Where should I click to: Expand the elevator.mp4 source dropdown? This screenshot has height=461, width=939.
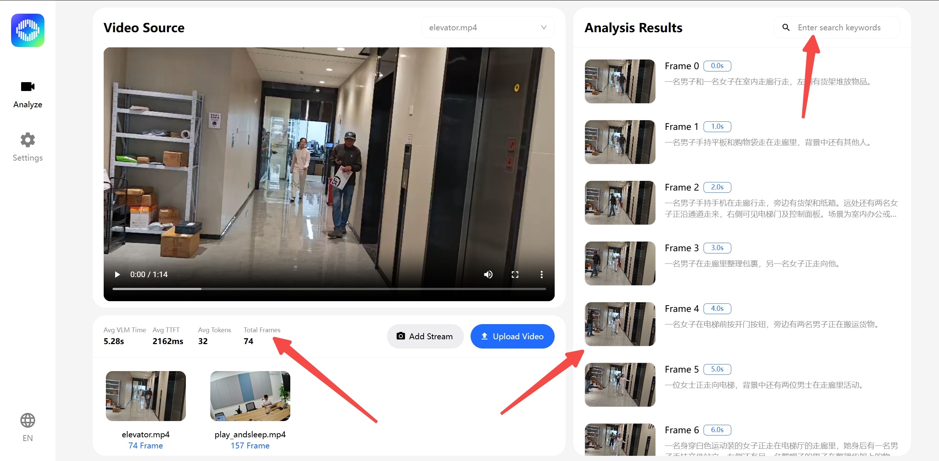click(488, 27)
